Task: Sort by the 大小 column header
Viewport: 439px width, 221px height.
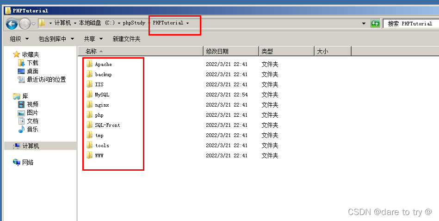Action: [x=333, y=51]
